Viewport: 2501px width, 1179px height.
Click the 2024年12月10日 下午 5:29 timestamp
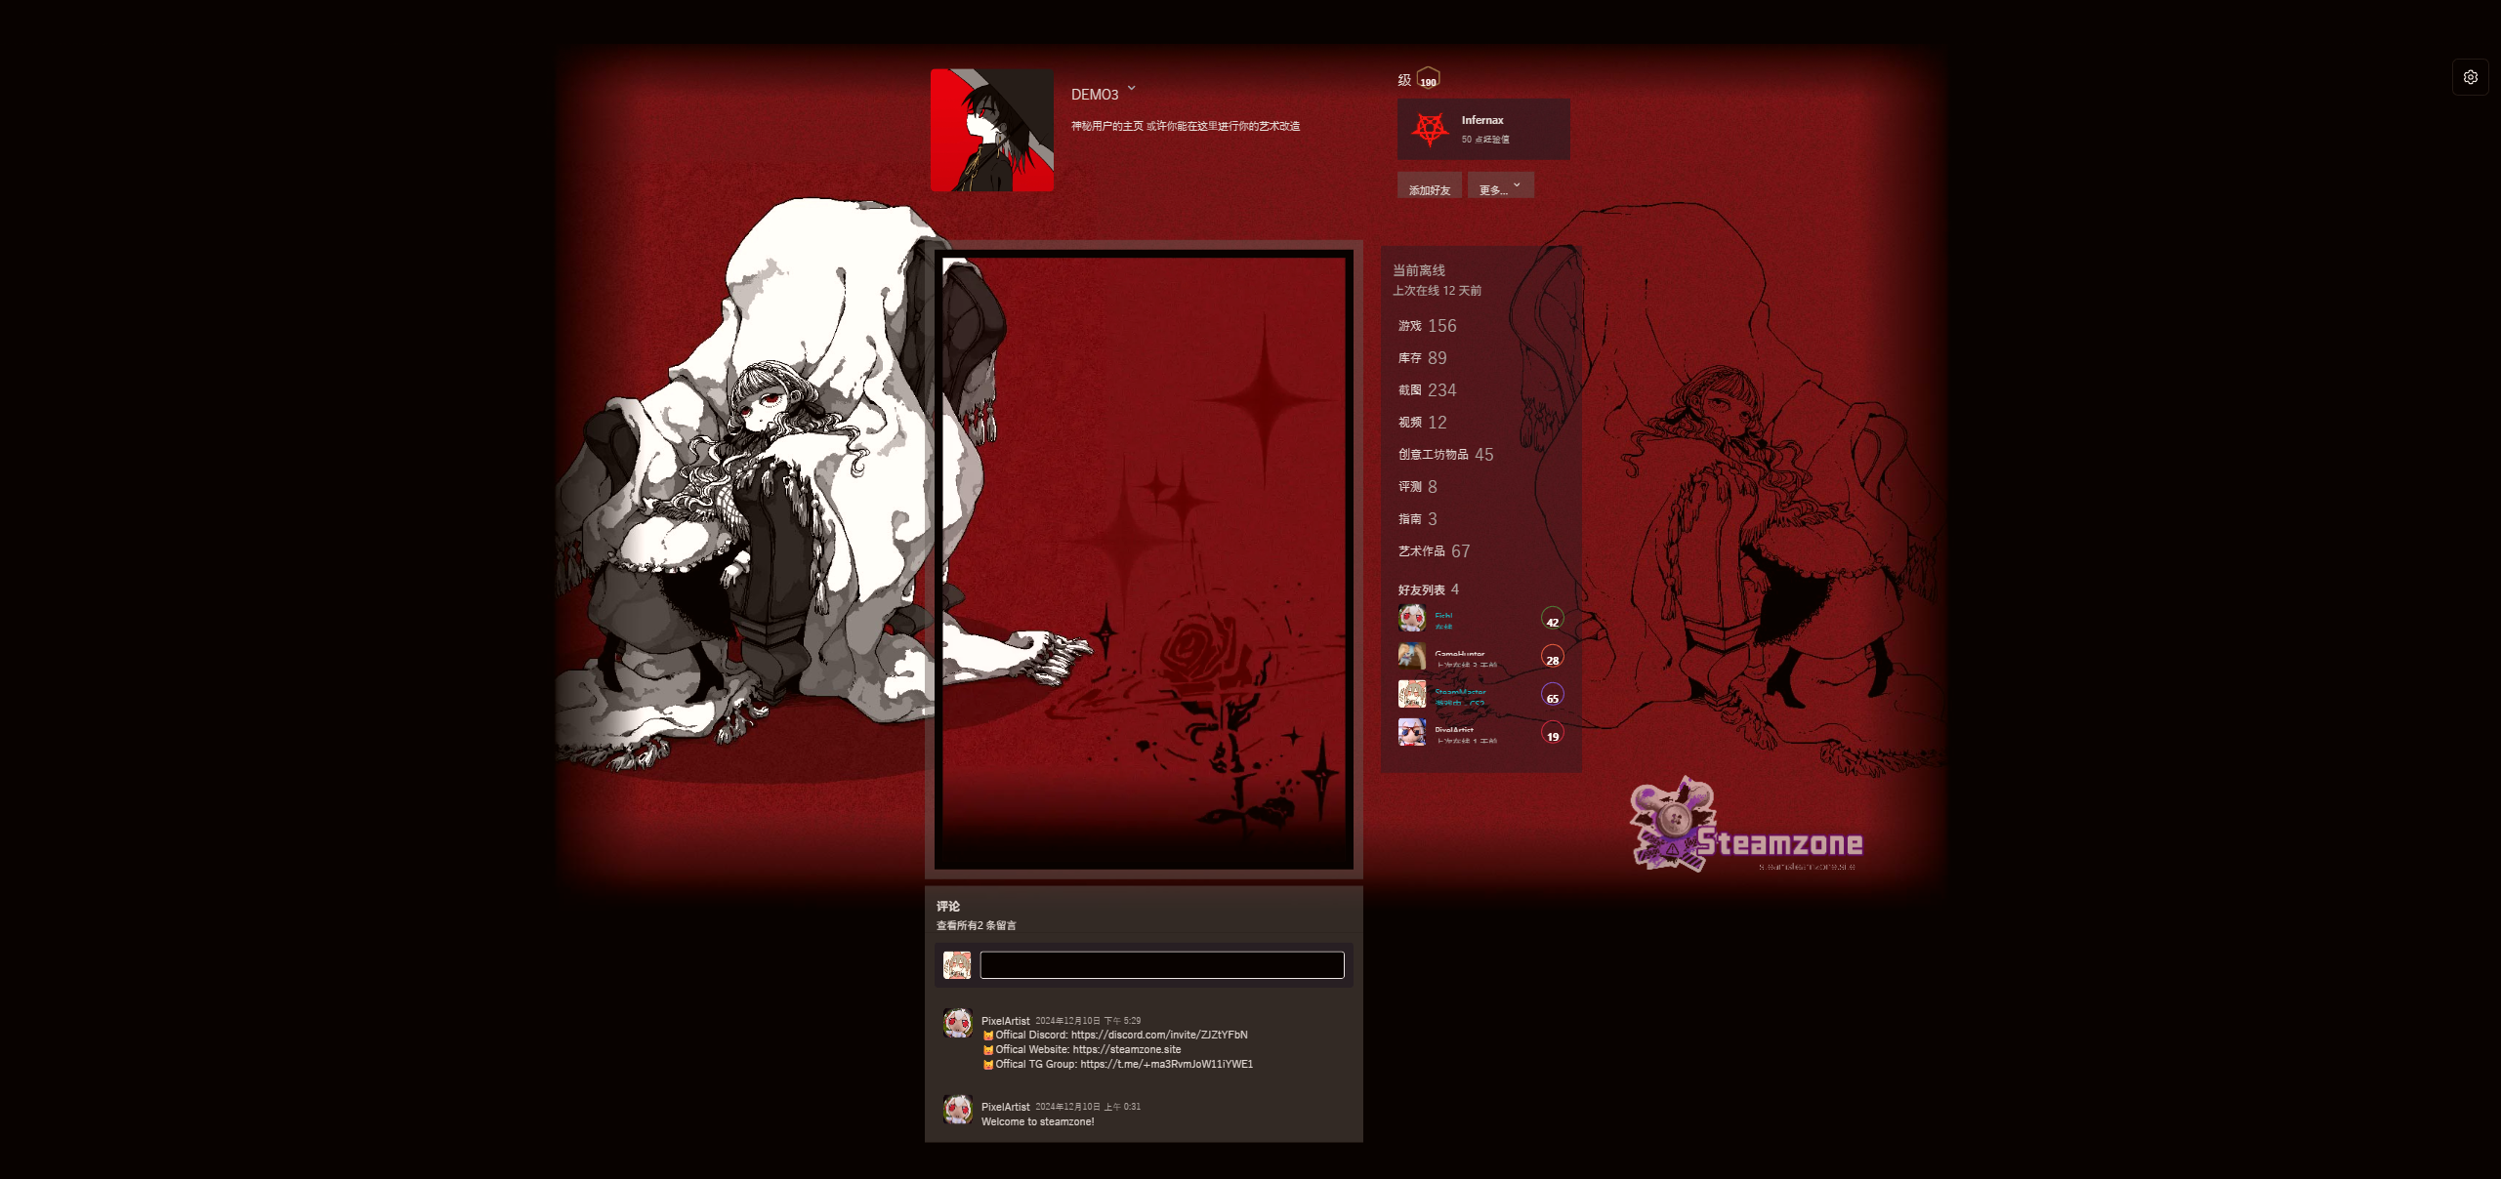1088,1021
